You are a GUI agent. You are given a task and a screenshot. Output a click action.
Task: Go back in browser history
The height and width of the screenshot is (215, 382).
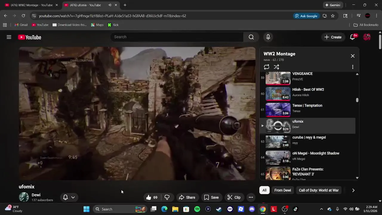[x=5, y=16]
